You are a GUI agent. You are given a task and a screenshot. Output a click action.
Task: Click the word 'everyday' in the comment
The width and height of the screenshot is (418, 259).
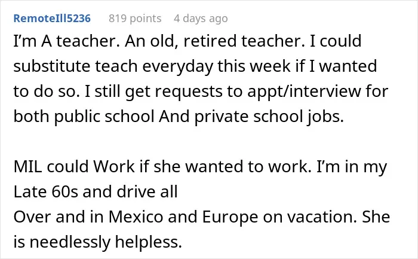pos(178,67)
